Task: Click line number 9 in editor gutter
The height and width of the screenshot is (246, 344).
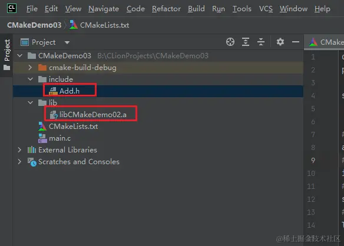Action: (313, 161)
